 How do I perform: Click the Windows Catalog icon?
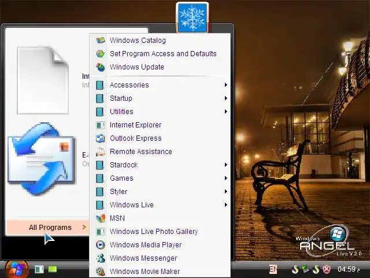100,40
